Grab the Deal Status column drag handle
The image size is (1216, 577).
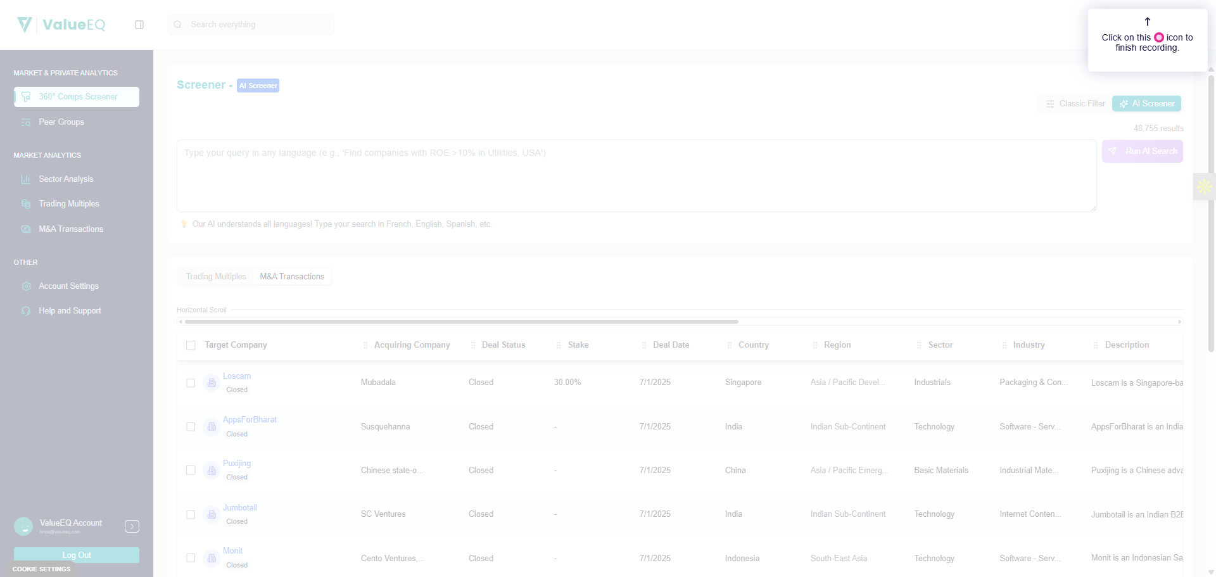(473, 345)
